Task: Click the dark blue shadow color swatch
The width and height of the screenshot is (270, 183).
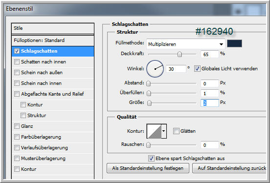Action: [x=234, y=43]
